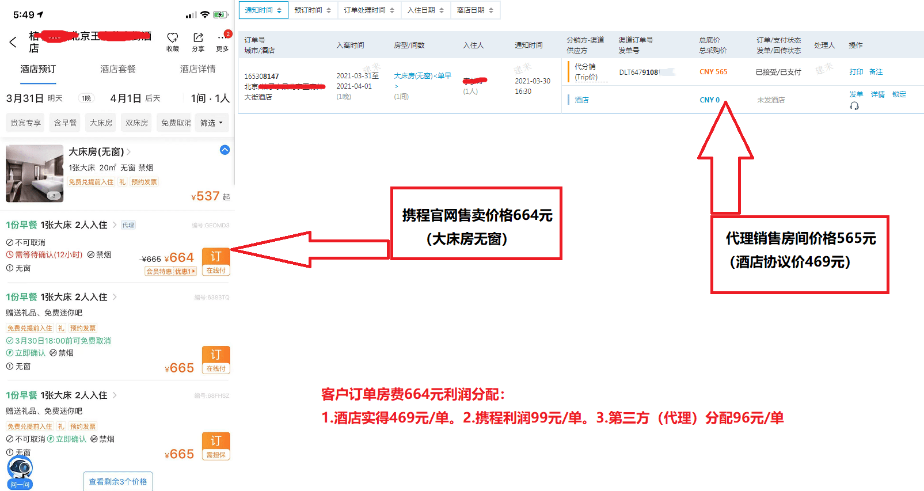Viewport: 924px width, 491px height.
Task: Sort by 预订时间
Action: [313, 10]
